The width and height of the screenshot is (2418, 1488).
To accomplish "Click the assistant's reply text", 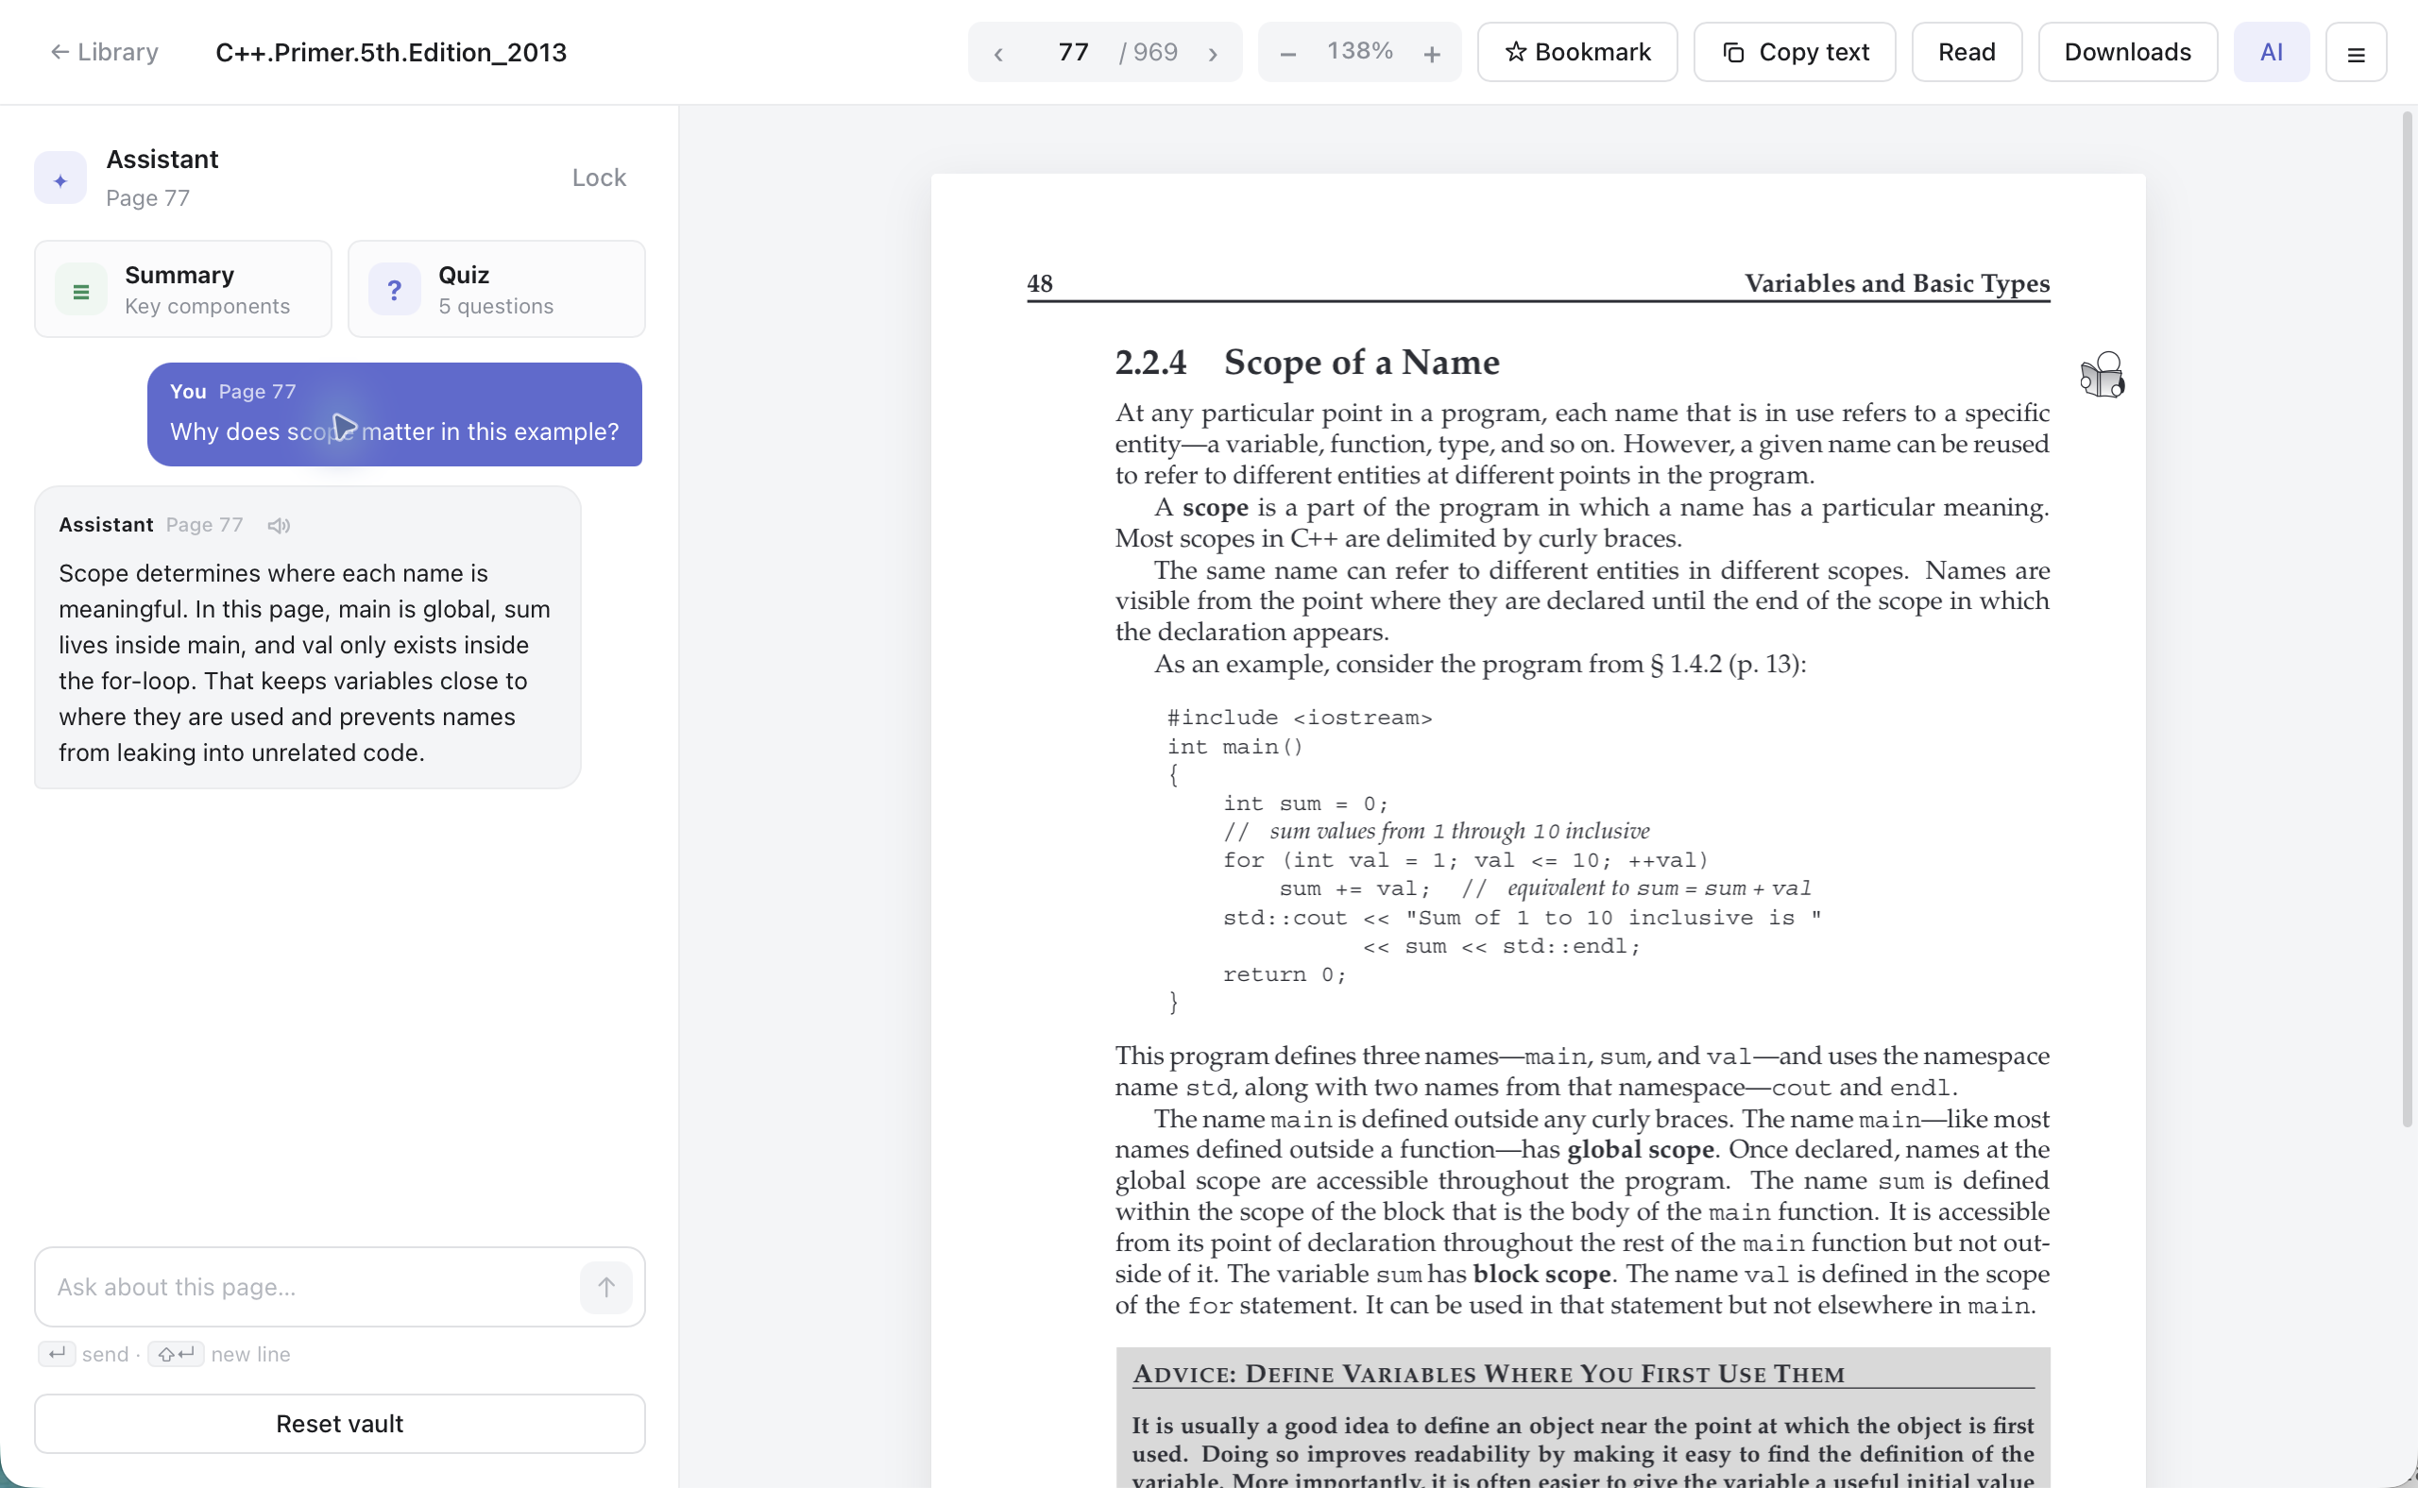I will (x=305, y=662).
